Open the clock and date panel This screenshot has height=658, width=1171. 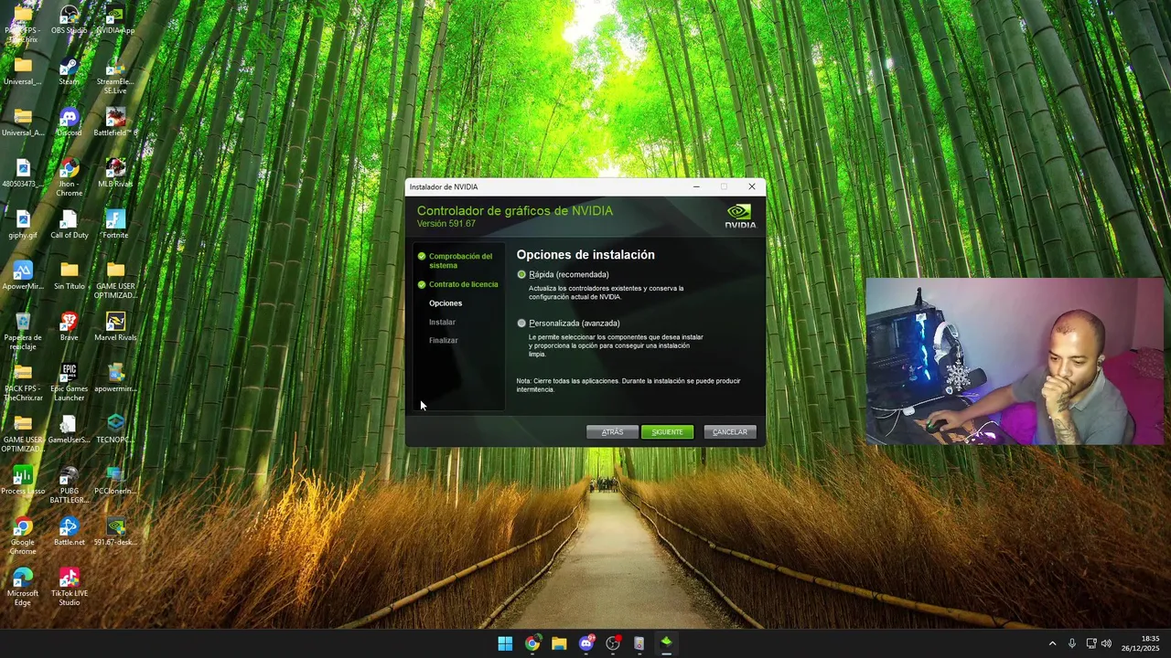point(1141,643)
